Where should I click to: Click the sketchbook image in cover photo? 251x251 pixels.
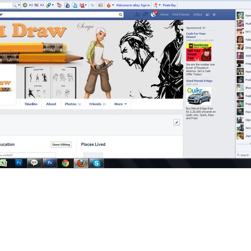pyautogui.click(x=51, y=83)
